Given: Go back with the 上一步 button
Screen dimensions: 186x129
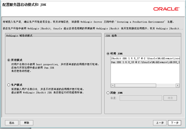Looking at the screenshot, I should click(160, 123).
